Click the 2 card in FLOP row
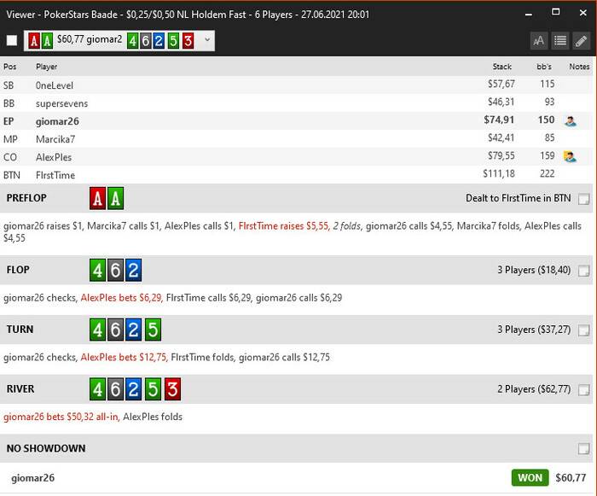The image size is (597, 496). pyautogui.click(x=133, y=270)
